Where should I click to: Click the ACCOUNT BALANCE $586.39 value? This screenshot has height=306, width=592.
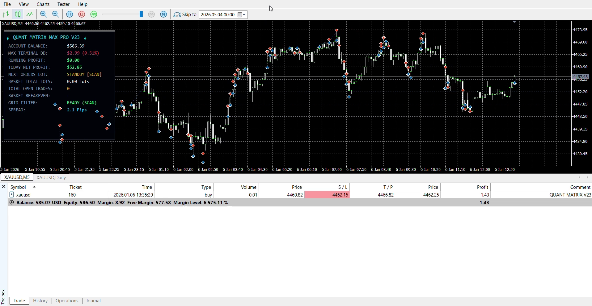point(76,46)
